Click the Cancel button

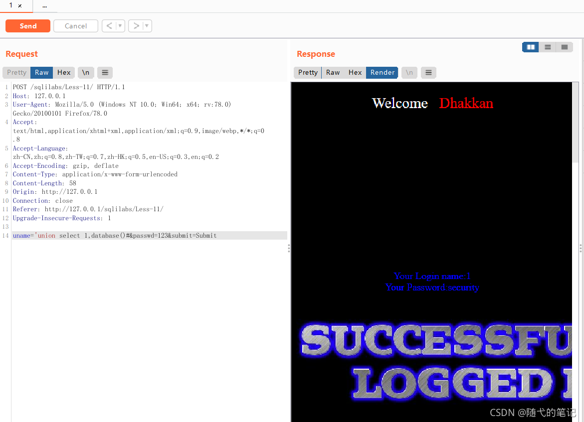tap(76, 26)
